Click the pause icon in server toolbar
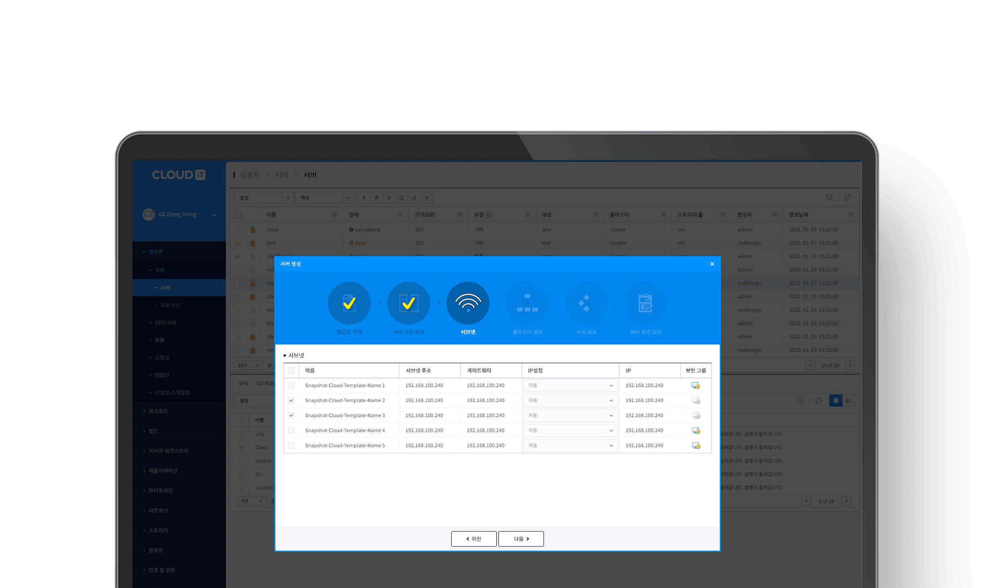 (x=389, y=197)
